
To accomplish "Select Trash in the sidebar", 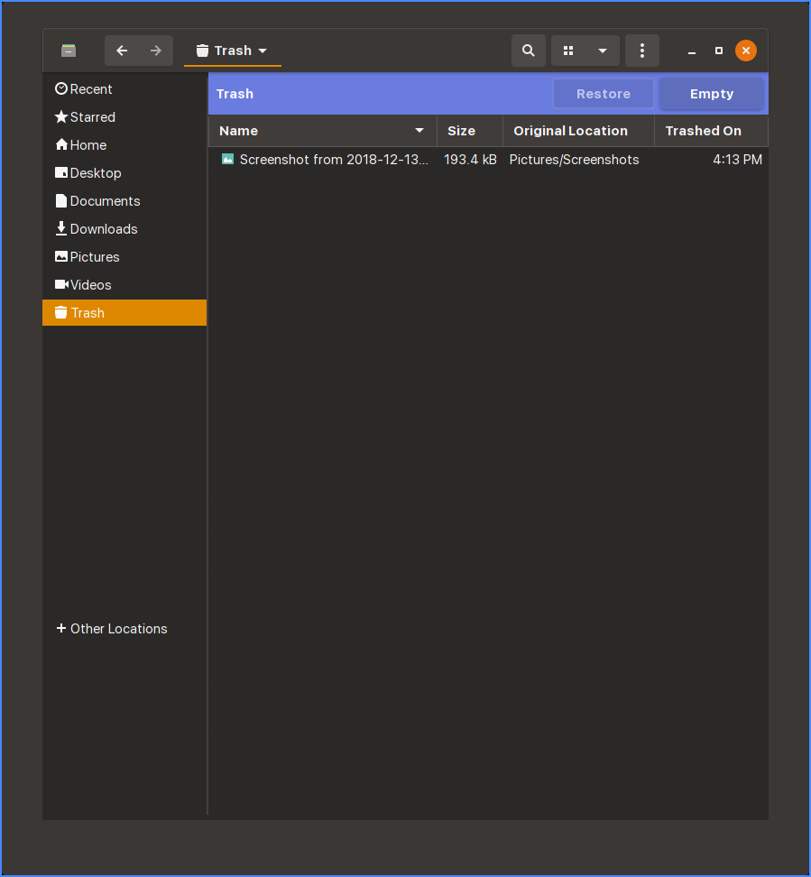I will [124, 313].
